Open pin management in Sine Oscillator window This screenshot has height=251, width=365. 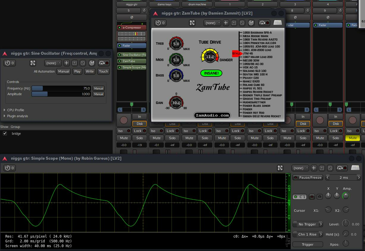pyautogui.click(x=33, y=63)
